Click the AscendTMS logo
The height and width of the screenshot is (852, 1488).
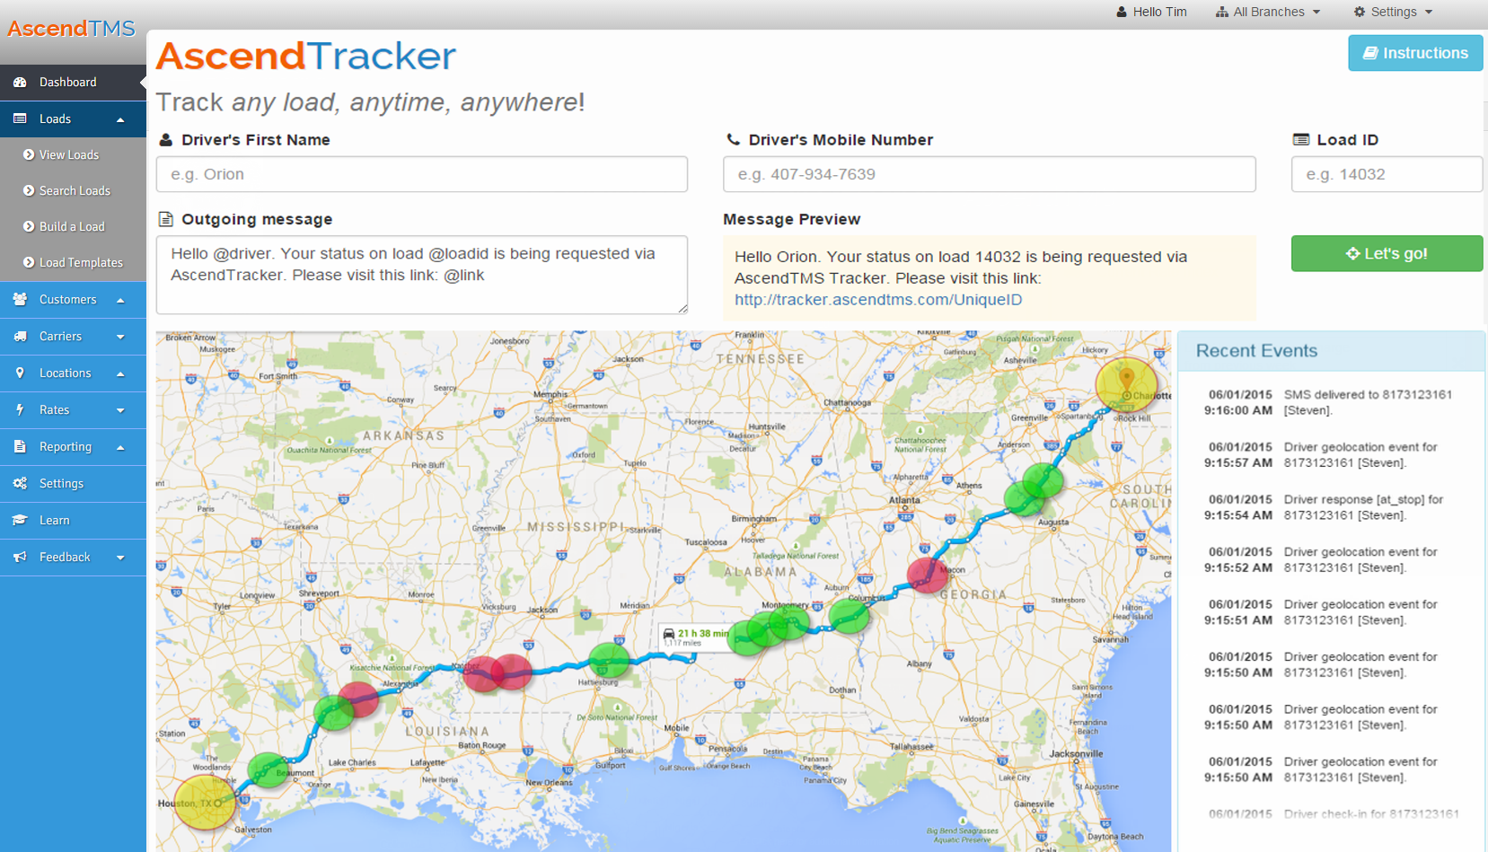pyautogui.click(x=72, y=29)
